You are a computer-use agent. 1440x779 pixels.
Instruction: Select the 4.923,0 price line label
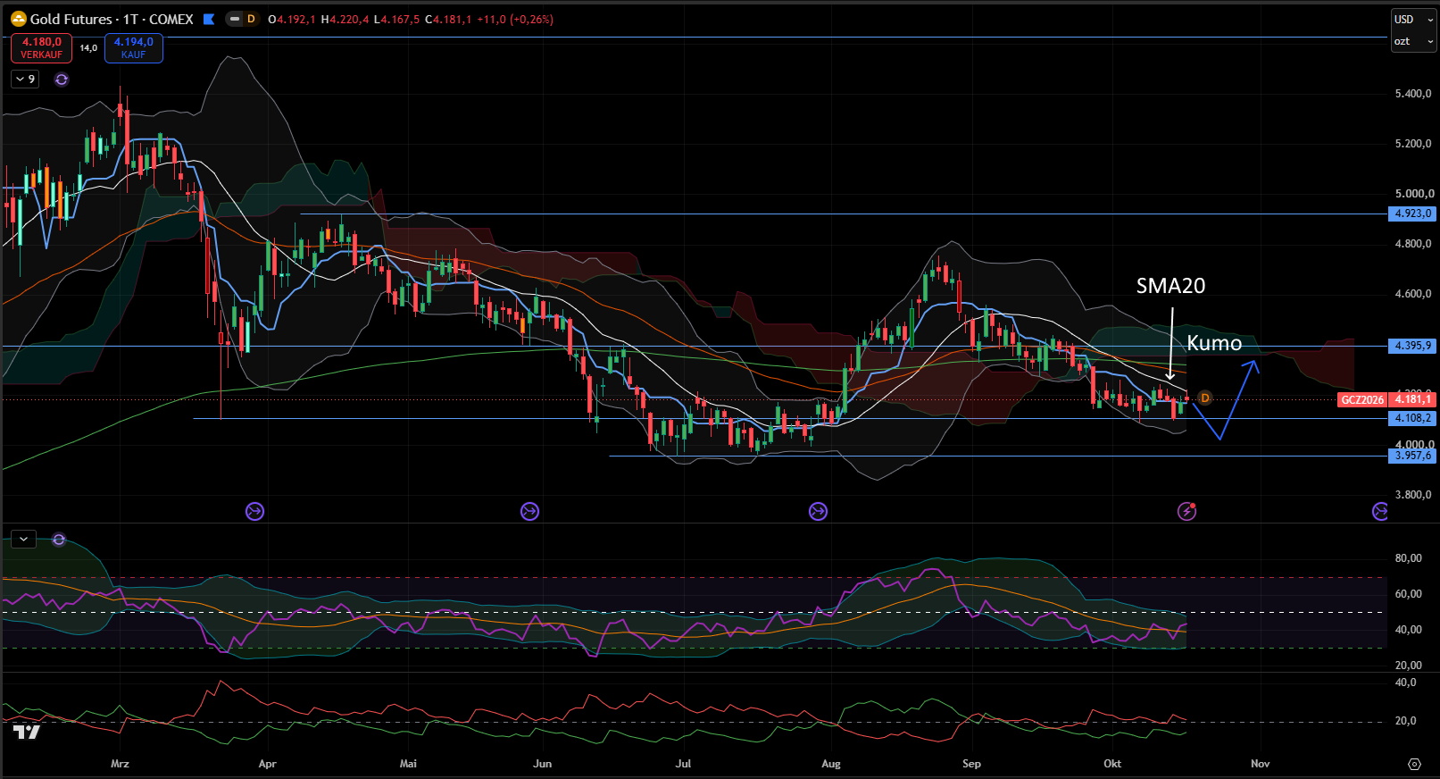[x=1413, y=214]
